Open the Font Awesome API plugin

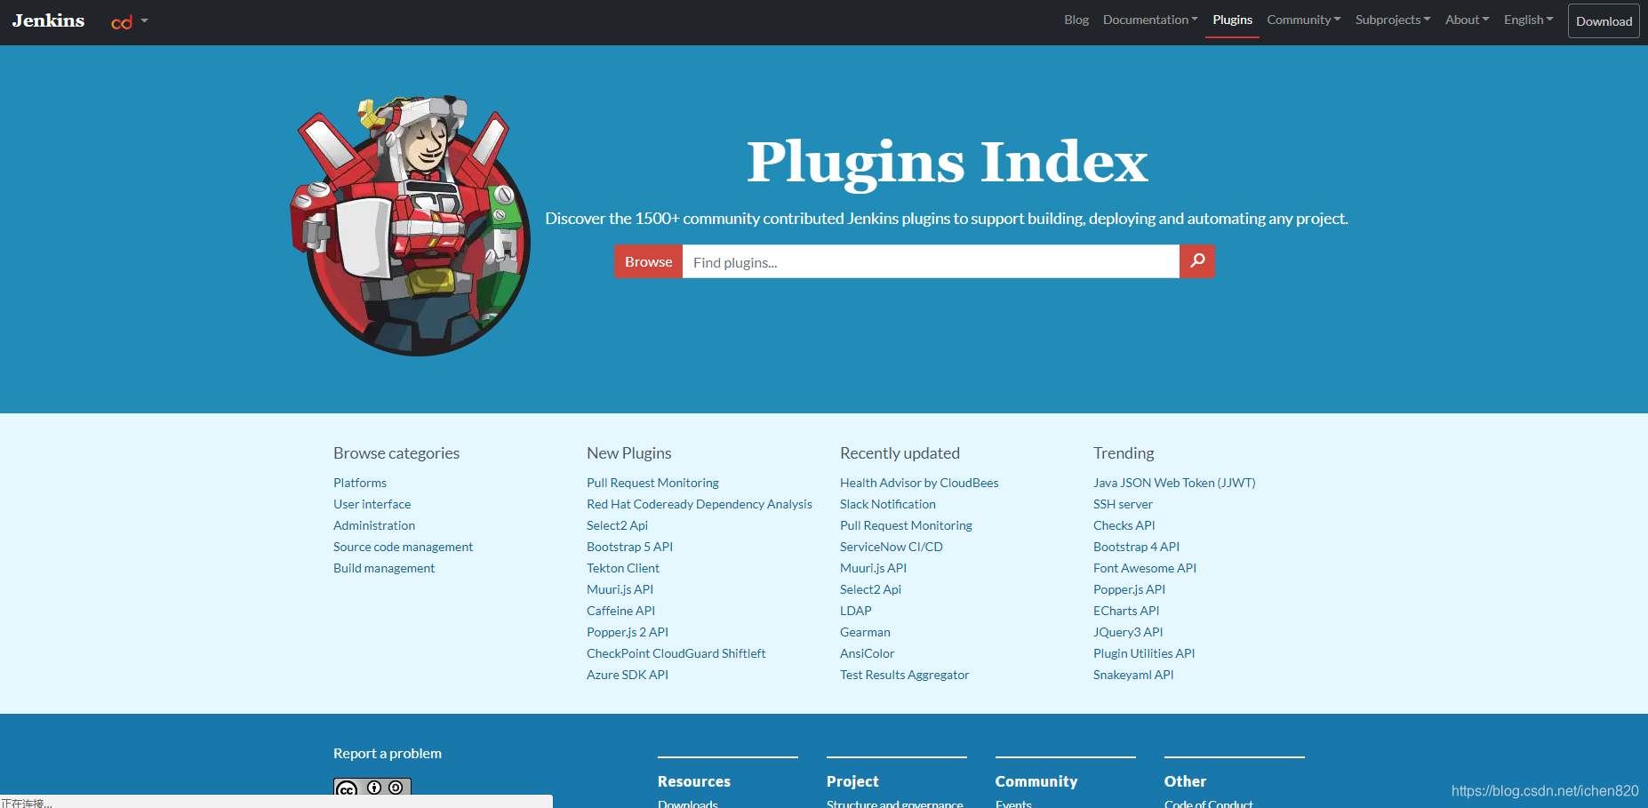pyautogui.click(x=1145, y=568)
